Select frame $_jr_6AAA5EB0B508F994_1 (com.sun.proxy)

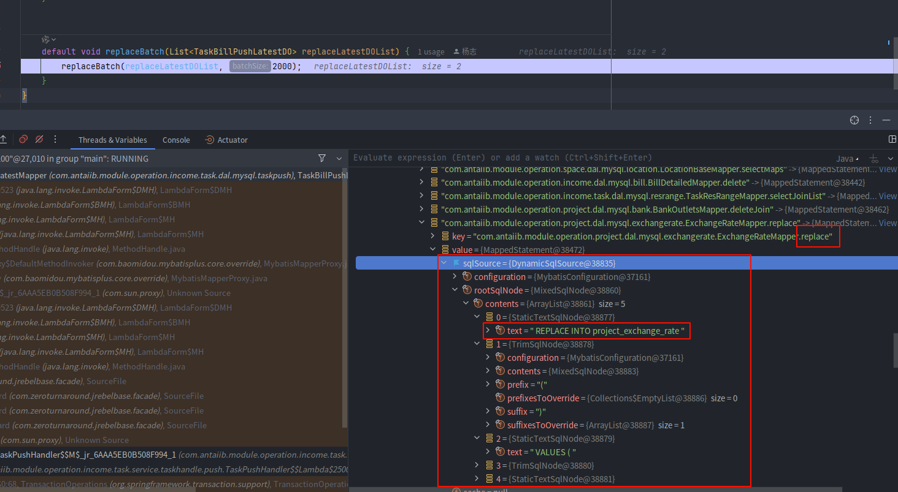pos(174,293)
